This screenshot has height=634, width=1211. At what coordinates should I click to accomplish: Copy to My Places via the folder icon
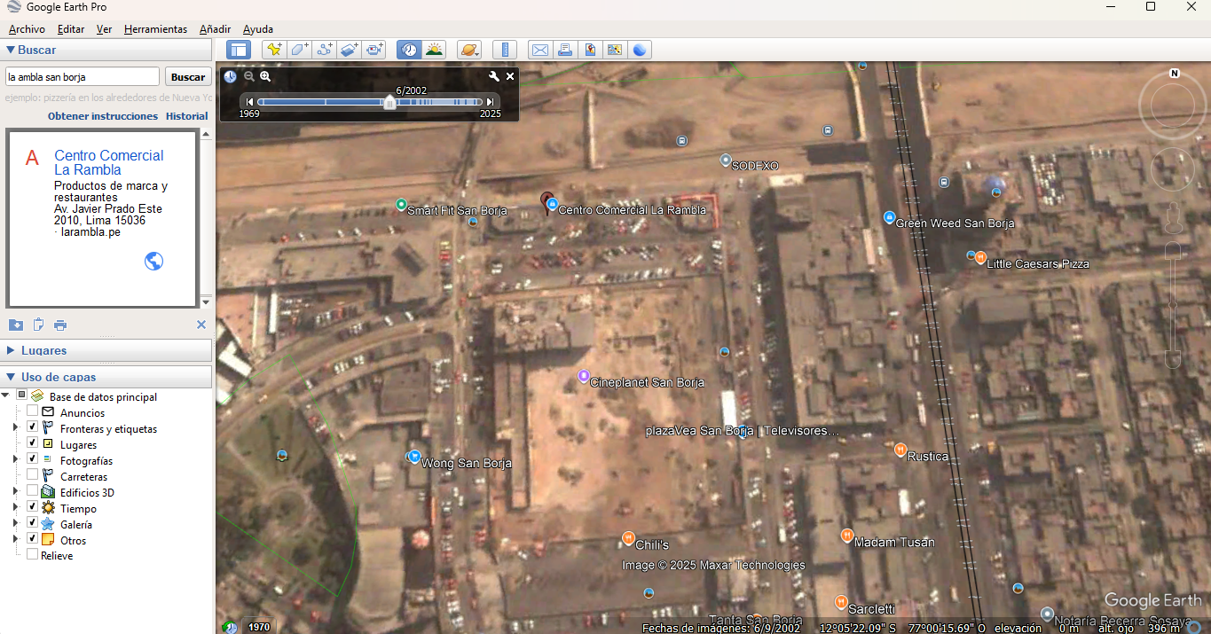coord(16,325)
